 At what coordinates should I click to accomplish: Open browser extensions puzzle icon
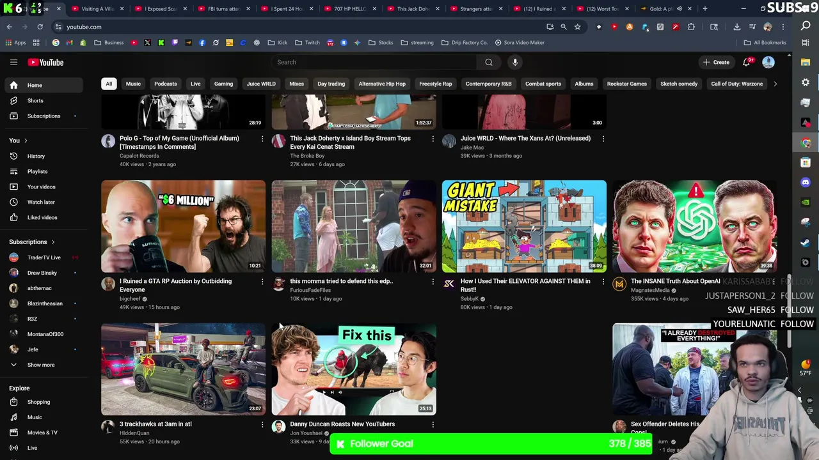point(691,27)
